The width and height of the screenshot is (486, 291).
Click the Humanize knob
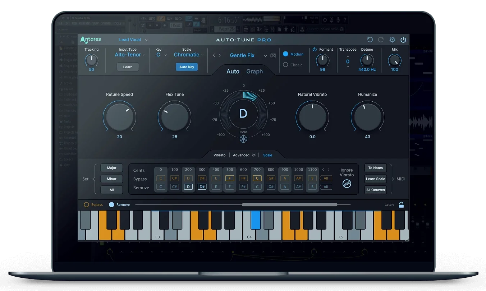(x=368, y=117)
